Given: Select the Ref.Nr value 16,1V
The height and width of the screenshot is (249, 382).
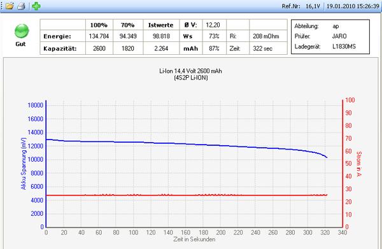Looking at the screenshot, I should 313,6.
